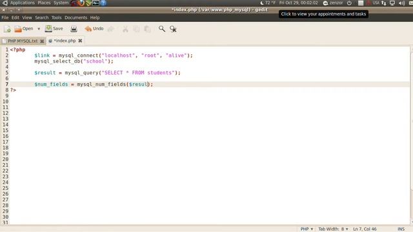Screen dimensions: 413x232
Task: Click the Ubuntu logo icon
Action: (x=5, y=3)
